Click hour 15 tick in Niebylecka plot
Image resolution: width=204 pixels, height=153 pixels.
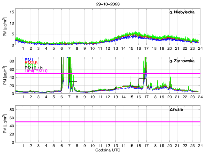(x=131, y=49)
